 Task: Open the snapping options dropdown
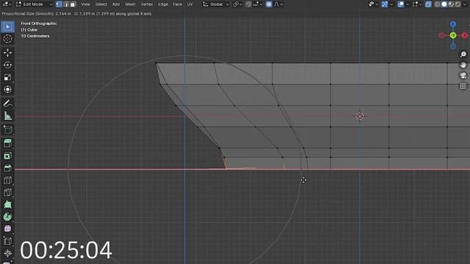[x=258, y=4]
